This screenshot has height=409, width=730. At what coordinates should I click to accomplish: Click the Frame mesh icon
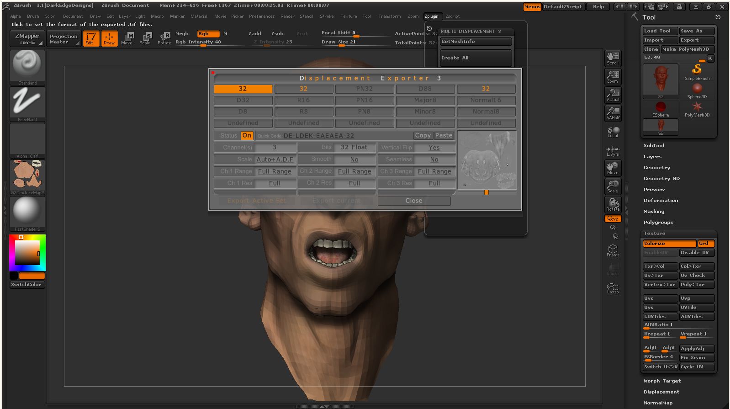pyautogui.click(x=613, y=250)
